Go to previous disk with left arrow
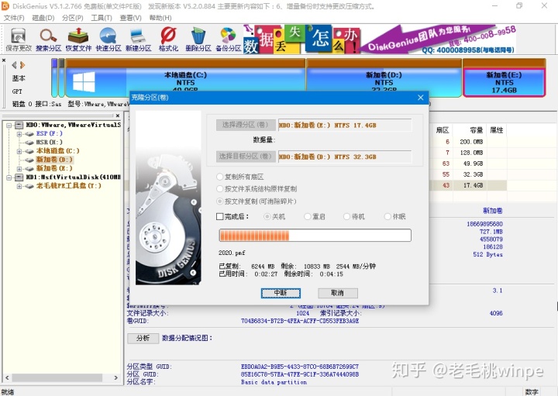Screen dimensions: 558x396 click(14, 65)
